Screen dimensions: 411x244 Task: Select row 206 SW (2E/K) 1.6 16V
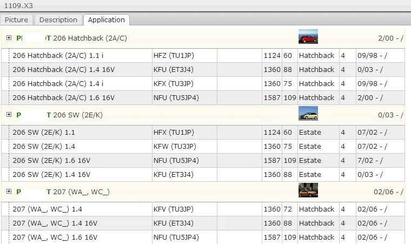203,161
